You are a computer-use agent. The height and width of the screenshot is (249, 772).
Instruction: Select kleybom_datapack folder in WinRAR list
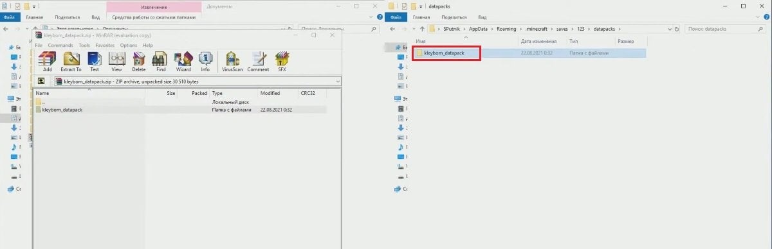pos(62,110)
